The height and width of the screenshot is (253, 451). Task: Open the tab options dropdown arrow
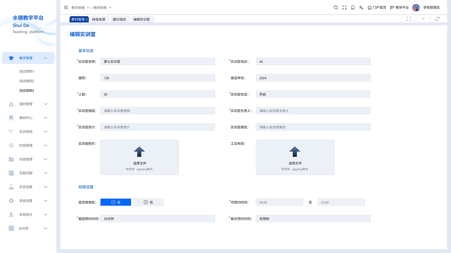point(423,19)
